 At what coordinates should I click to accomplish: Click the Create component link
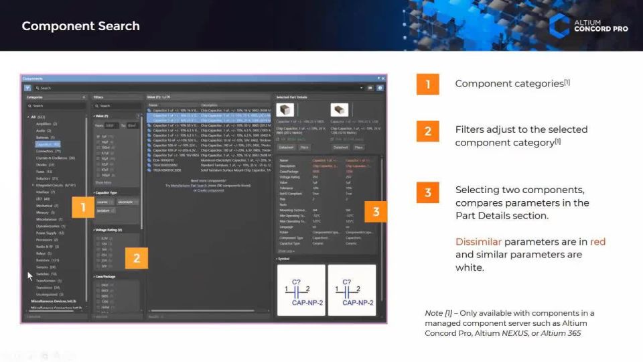(x=210, y=190)
